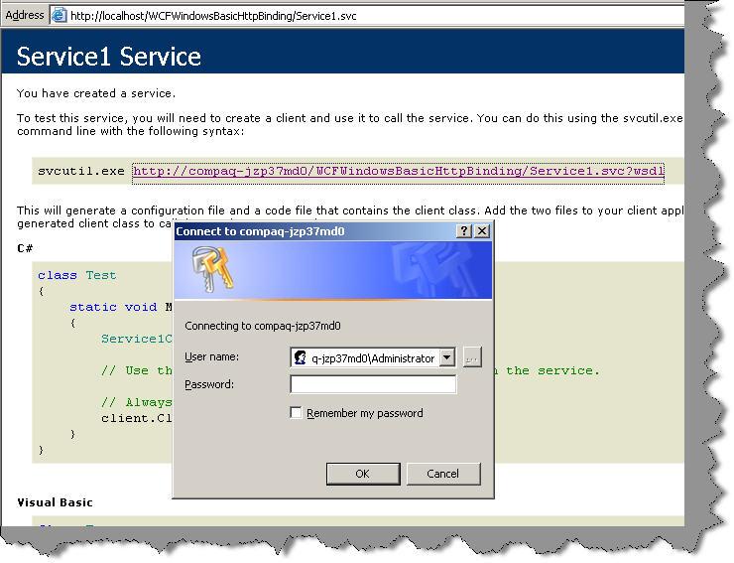Click the 'class Test' code line
734x563 pixels.
click(76, 275)
